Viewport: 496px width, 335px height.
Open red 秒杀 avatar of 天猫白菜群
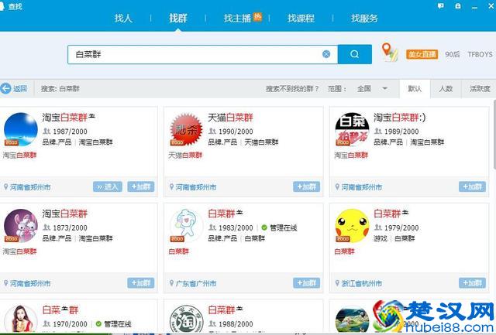186,129
